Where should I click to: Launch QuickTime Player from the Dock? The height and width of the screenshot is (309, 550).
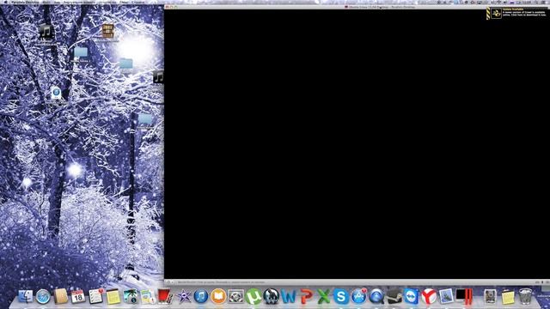pyautogui.click(x=376, y=296)
